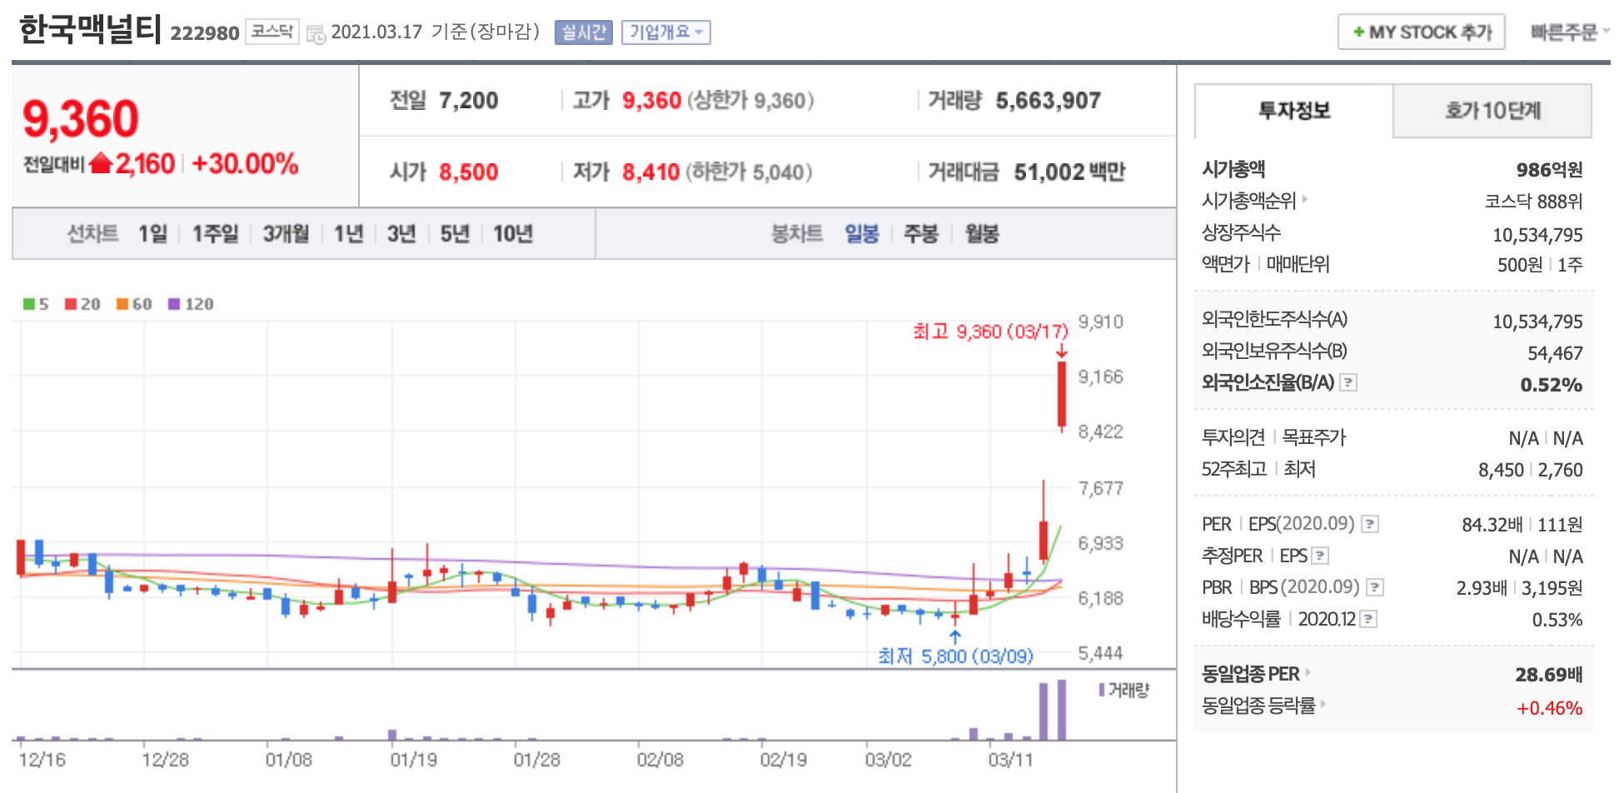1624x793 pixels.
Task: Click the 거래대금 value 51,002 백만
Action: (1069, 172)
